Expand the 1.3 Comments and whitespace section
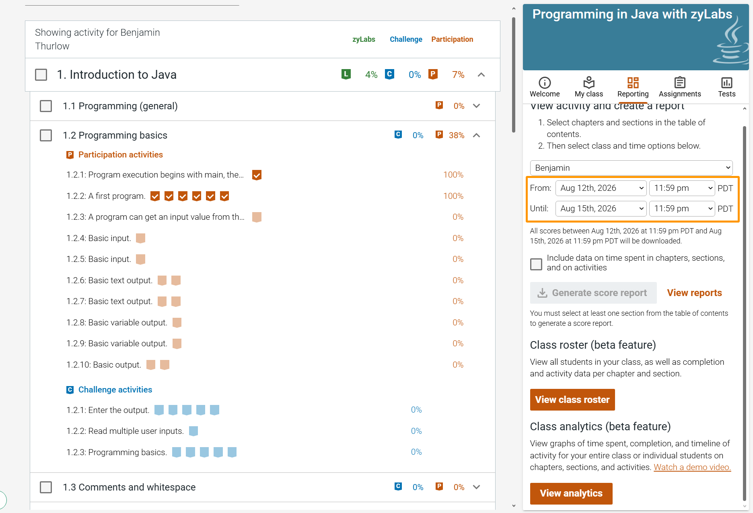The image size is (753, 513). click(477, 487)
